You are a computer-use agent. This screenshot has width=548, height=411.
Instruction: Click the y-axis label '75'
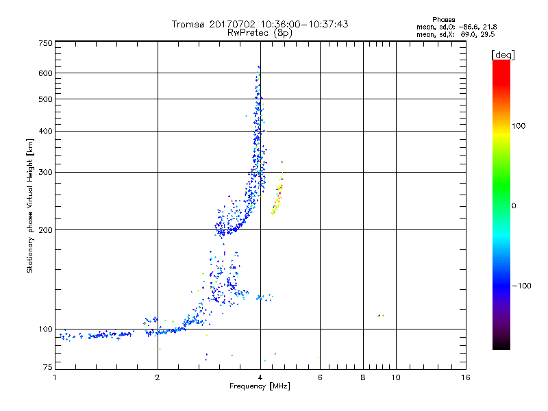click(48, 367)
